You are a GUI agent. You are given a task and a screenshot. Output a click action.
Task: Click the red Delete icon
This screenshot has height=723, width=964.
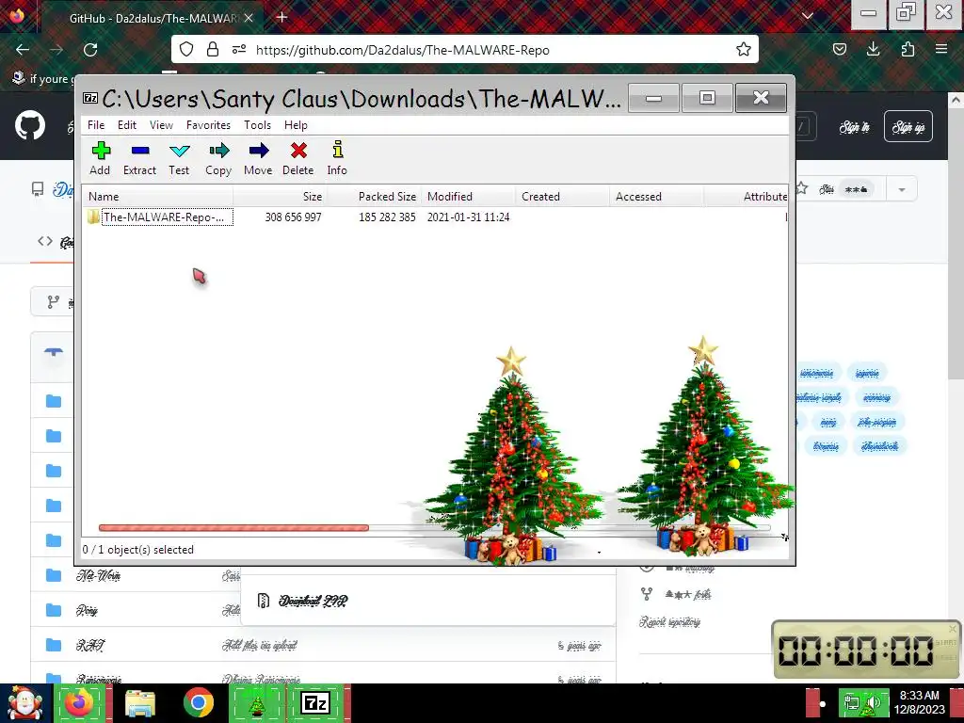(x=298, y=152)
